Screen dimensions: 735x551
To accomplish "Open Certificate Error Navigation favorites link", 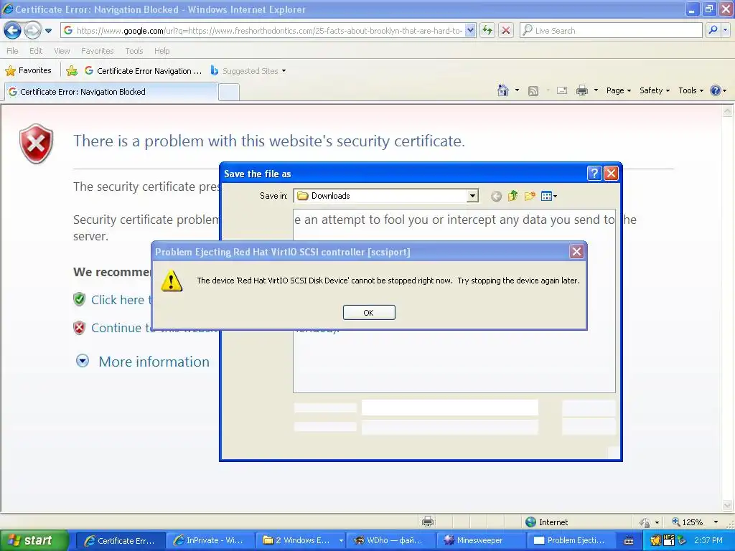I will coord(143,71).
